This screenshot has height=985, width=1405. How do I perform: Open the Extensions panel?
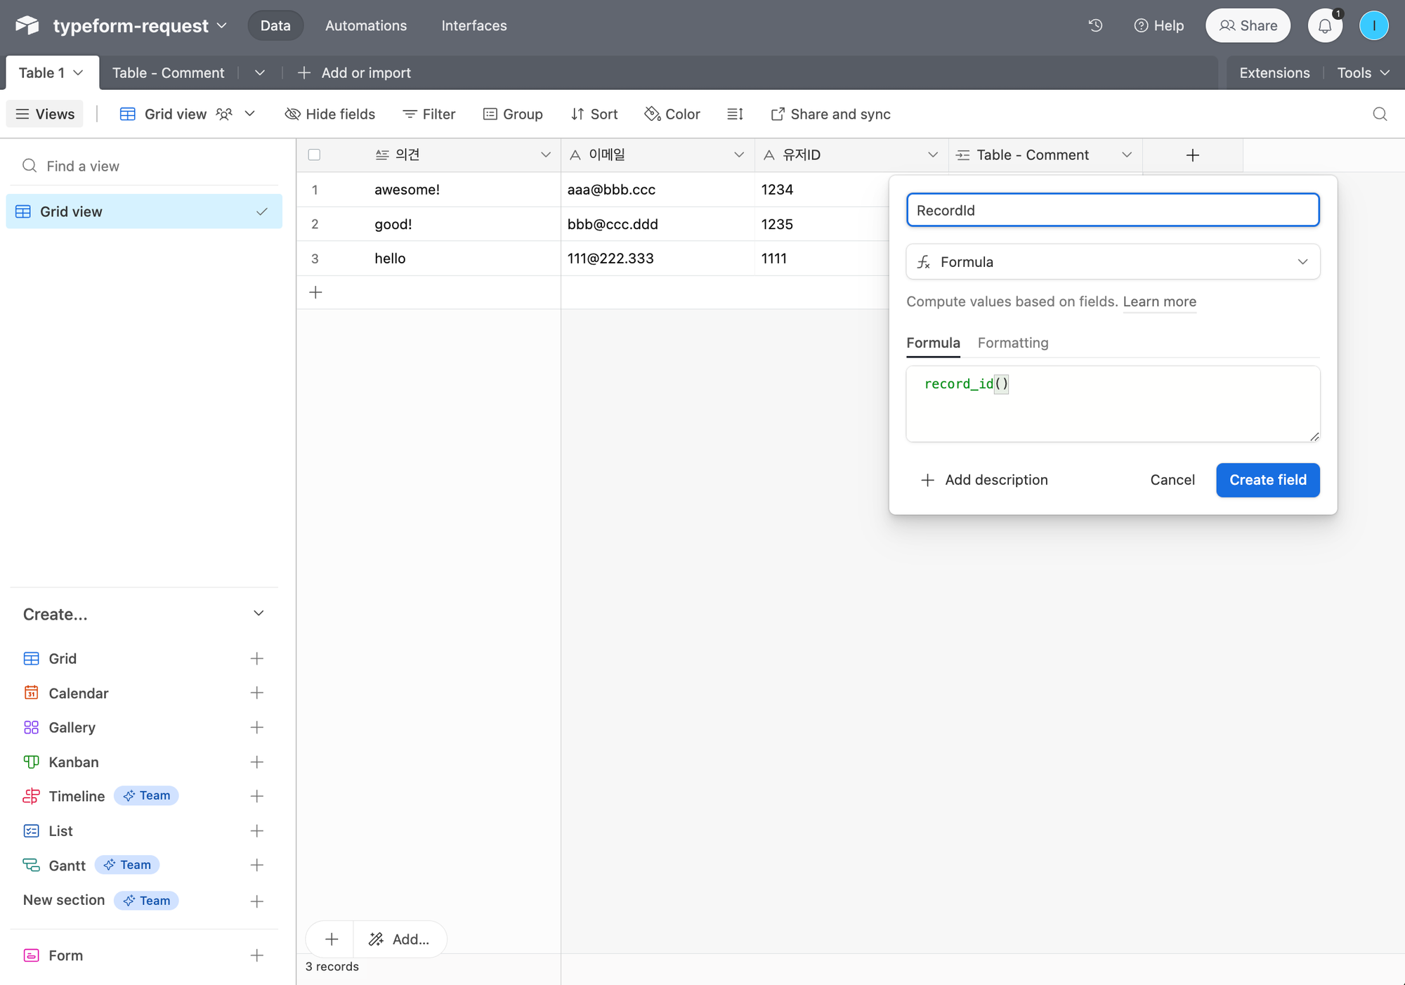point(1274,73)
